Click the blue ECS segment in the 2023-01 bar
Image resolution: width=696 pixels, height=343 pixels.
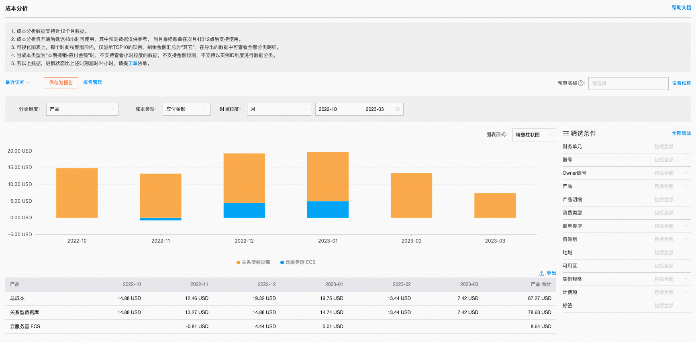pyautogui.click(x=328, y=209)
